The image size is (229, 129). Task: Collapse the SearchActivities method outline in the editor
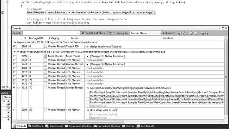pos(7,2)
